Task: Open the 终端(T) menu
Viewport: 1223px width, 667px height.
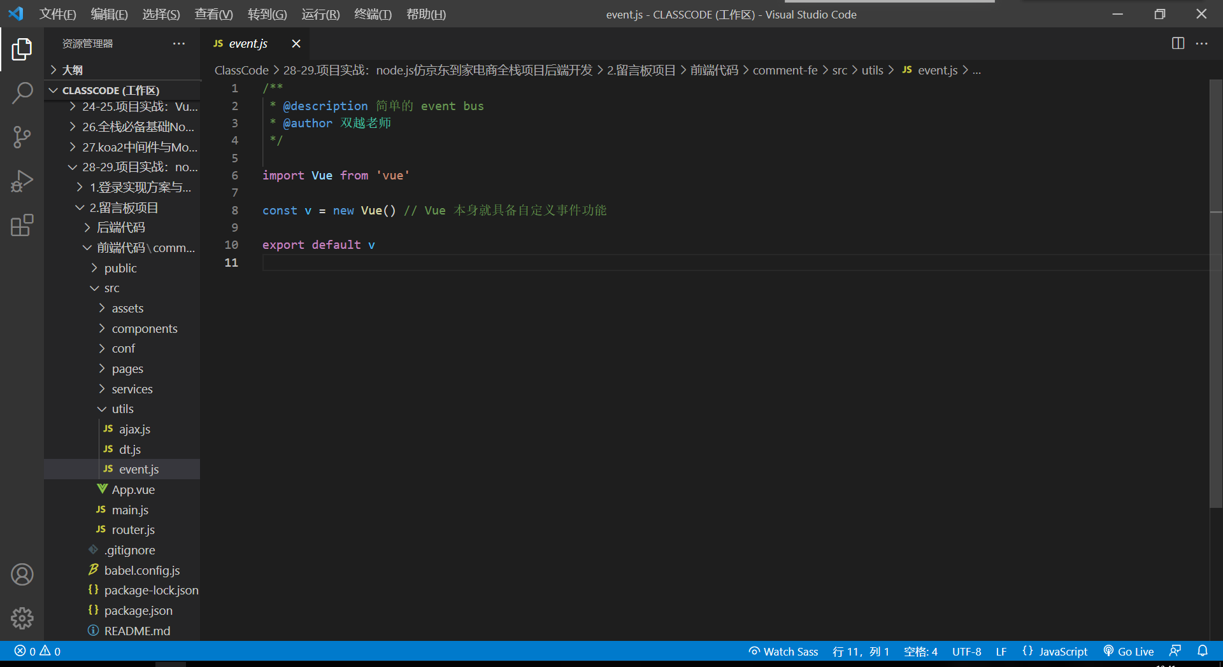Action: coord(373,14)
